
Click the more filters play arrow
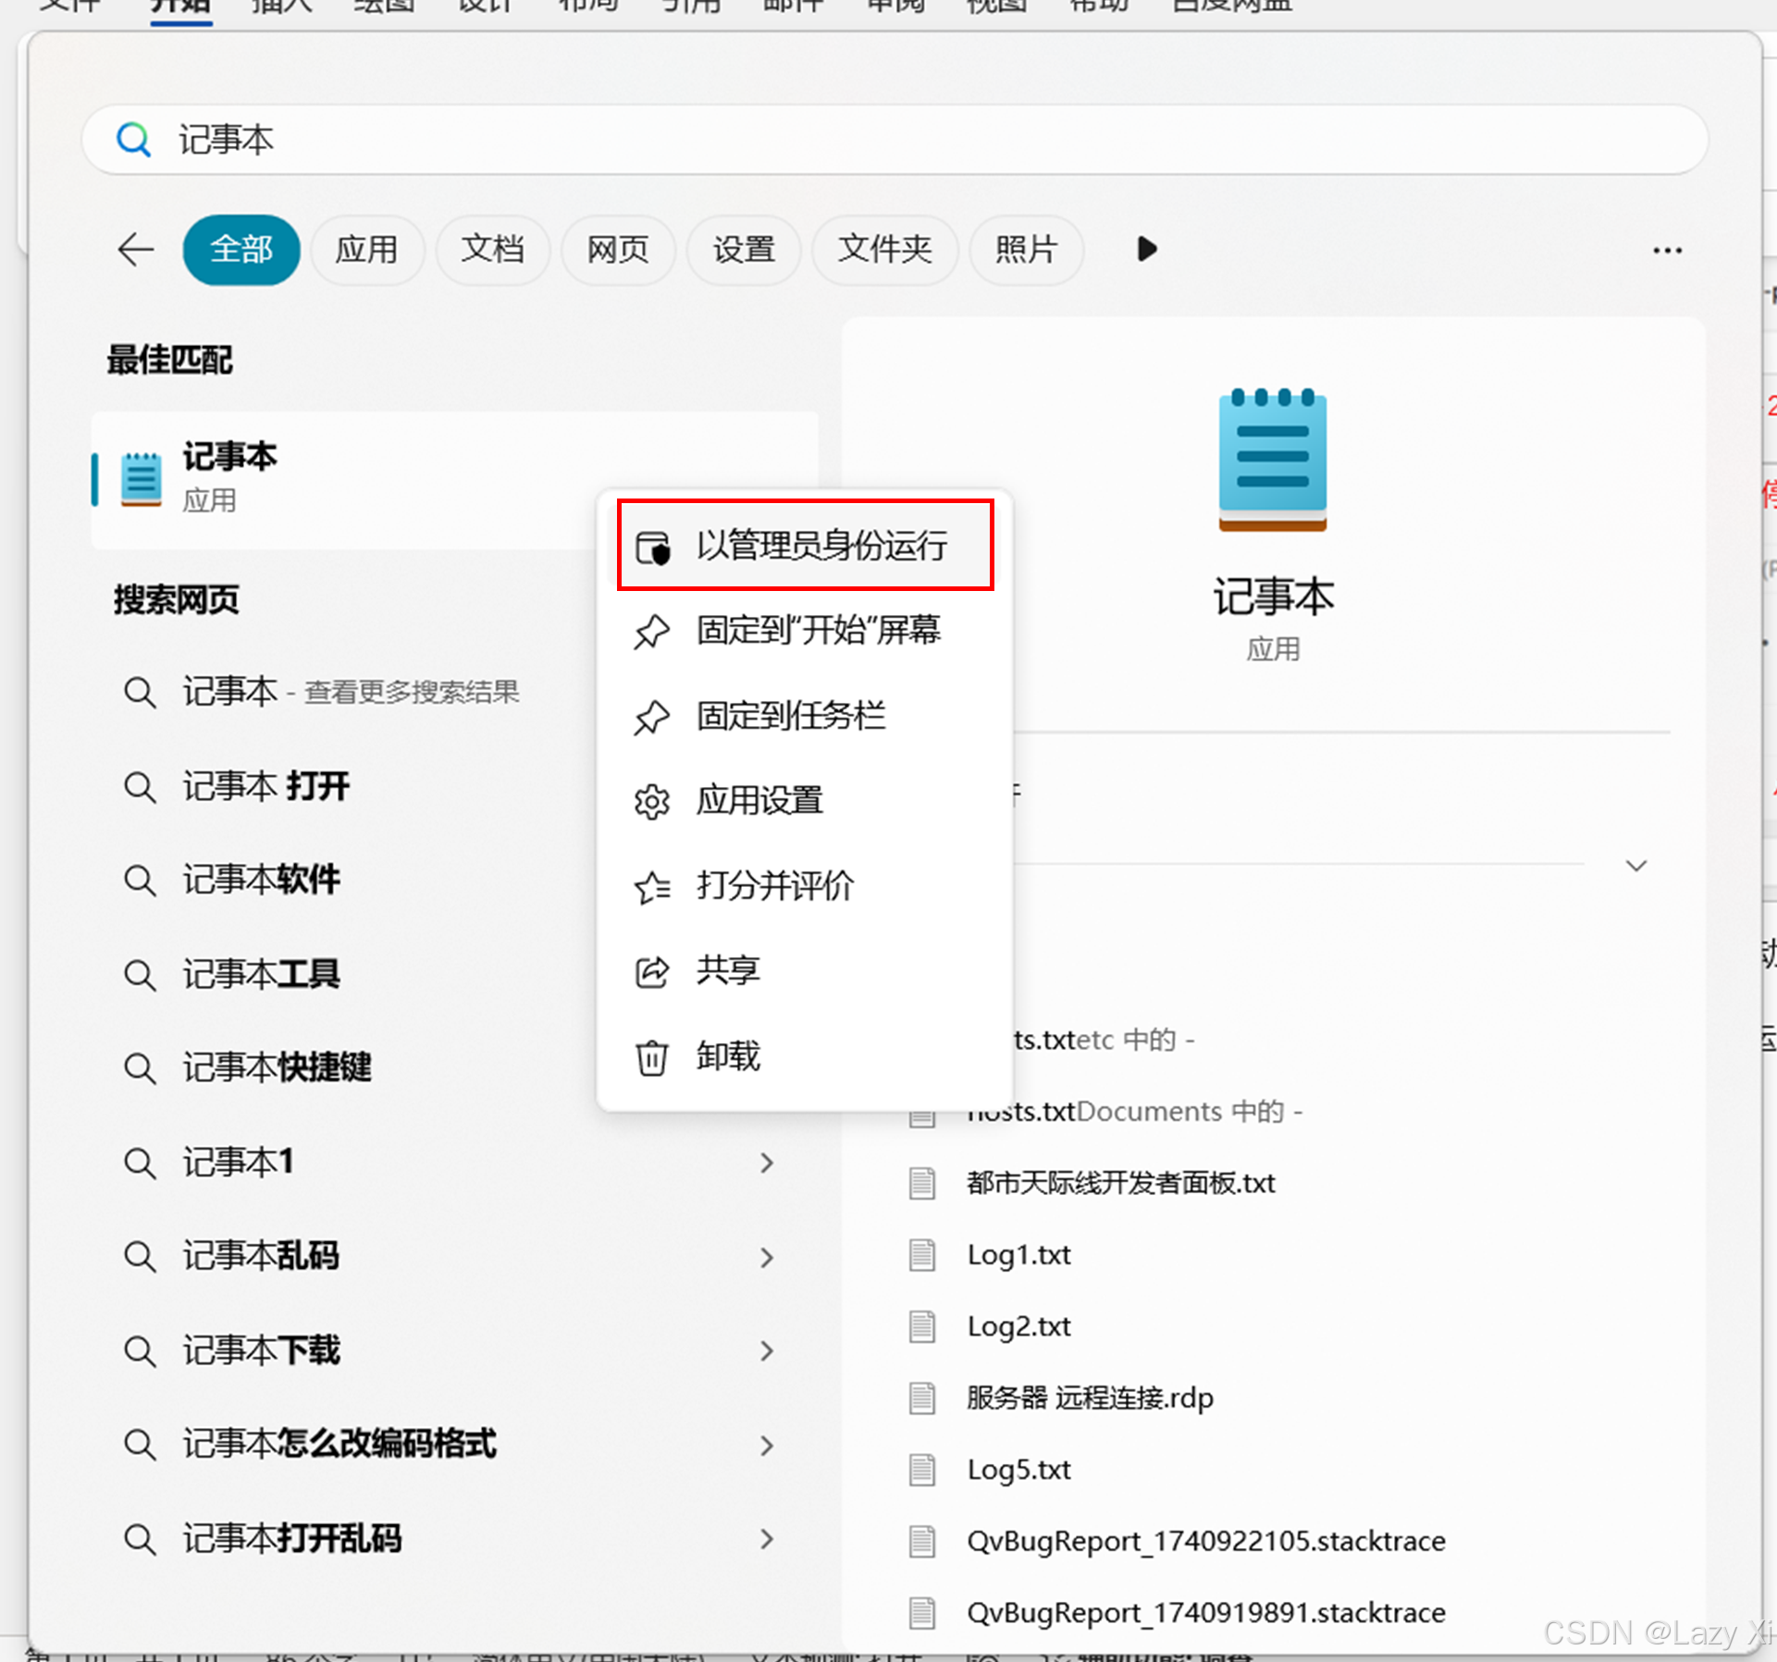(x=1146, y=249)
